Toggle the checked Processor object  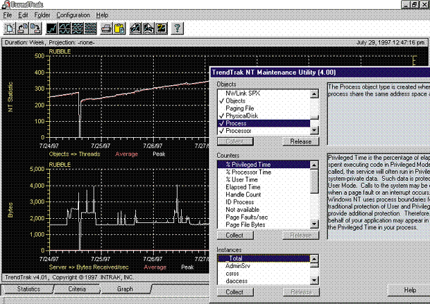pyautogui.click(x=264, y=131)
